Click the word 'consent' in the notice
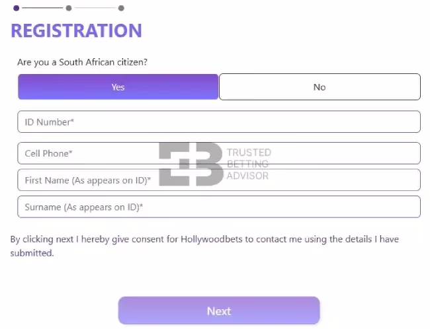 (x=145, y=239)
